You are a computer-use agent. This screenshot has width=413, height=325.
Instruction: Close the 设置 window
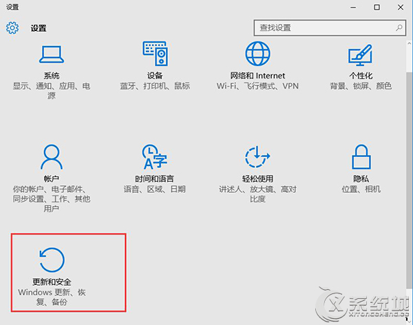401,8
